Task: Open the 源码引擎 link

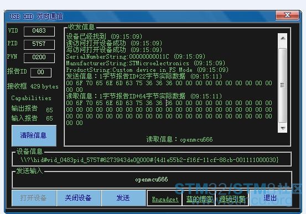Action: click(x=232, y=199)
